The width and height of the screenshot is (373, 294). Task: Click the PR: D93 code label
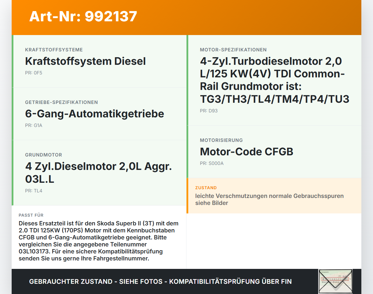209,111
